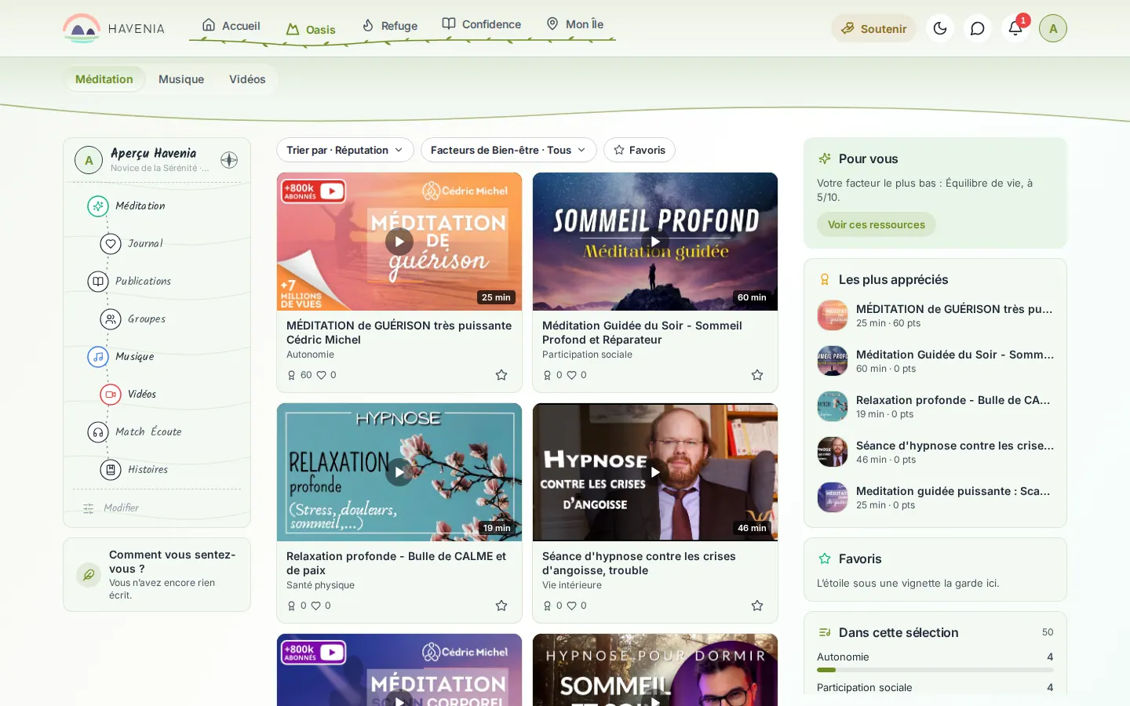Open top-rated Méditation Guidée du Soir item

[935, 361]
